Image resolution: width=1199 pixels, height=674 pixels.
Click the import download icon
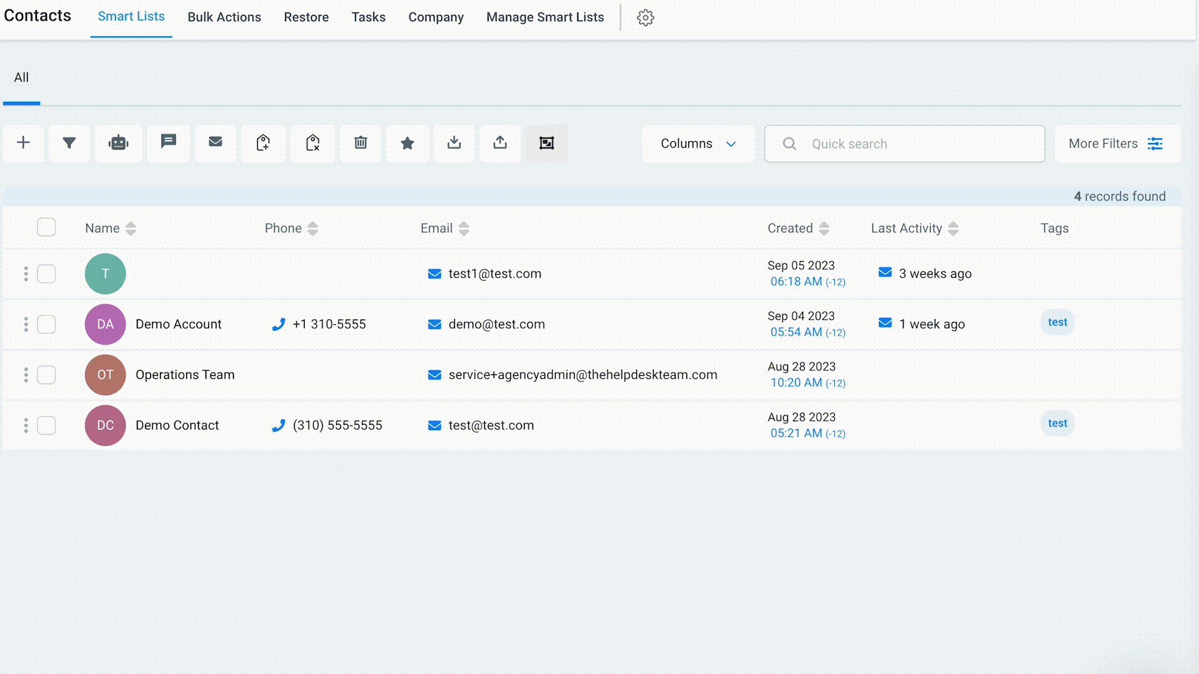(454, 143)
